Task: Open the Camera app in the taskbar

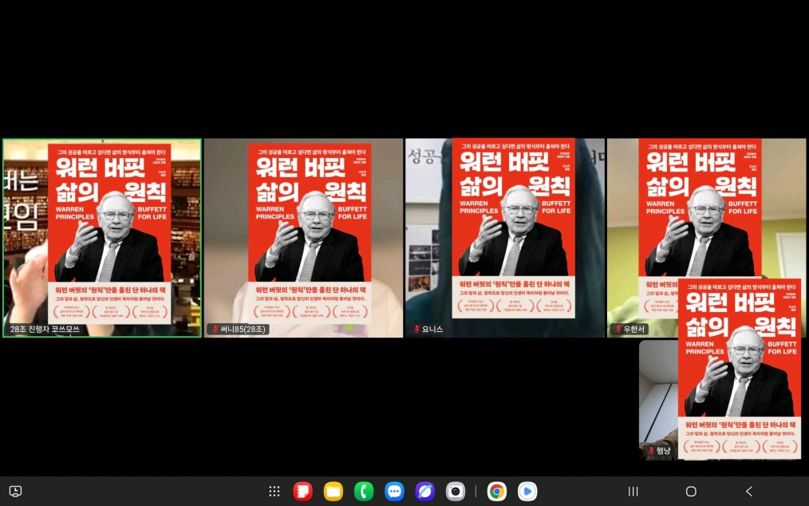Action: (456, 492)
